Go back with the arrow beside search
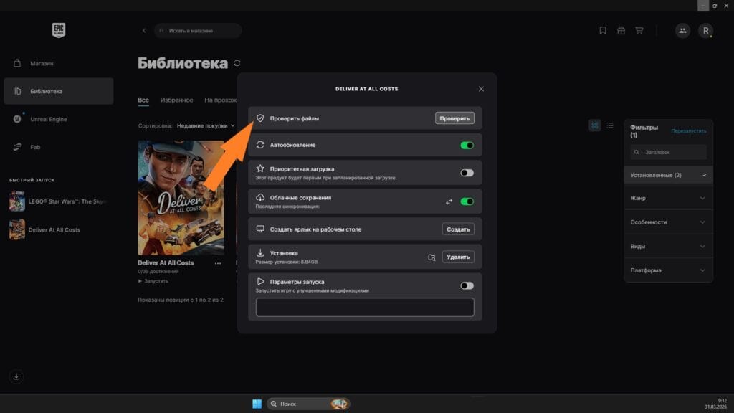734x413 pixels. tap(144, 30)
